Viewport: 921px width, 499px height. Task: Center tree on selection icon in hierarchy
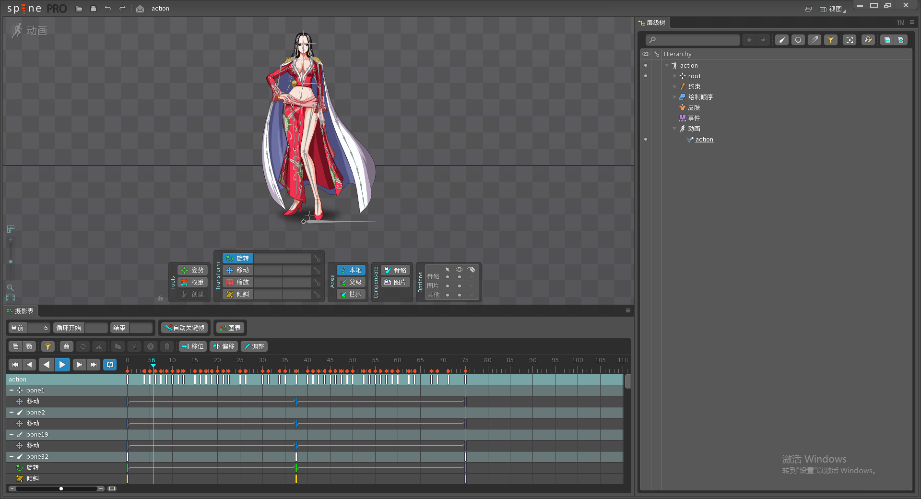[850, 40]
